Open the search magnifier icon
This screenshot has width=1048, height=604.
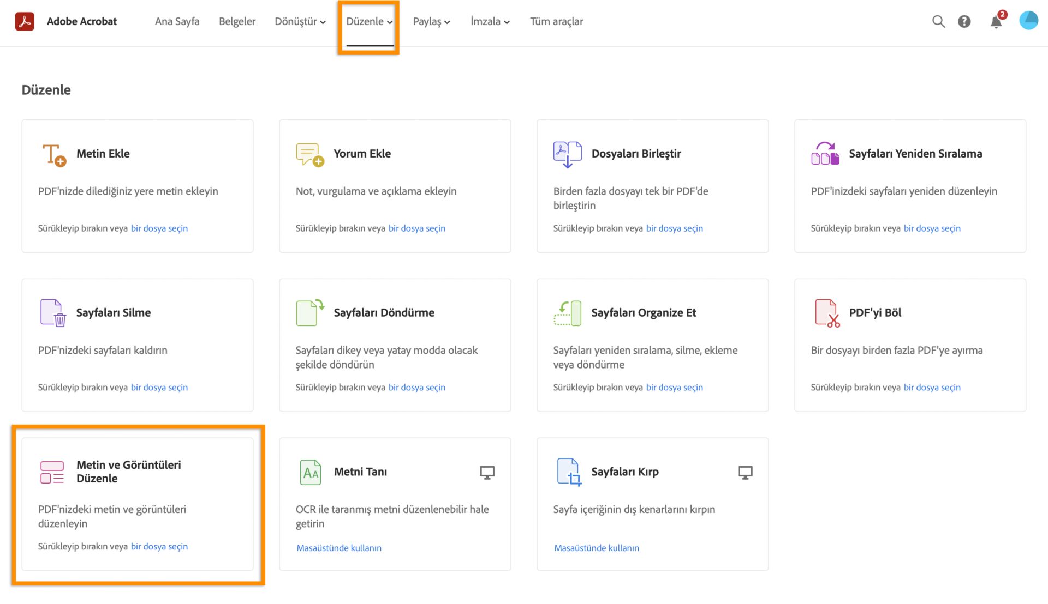click(x=938, y=21)
